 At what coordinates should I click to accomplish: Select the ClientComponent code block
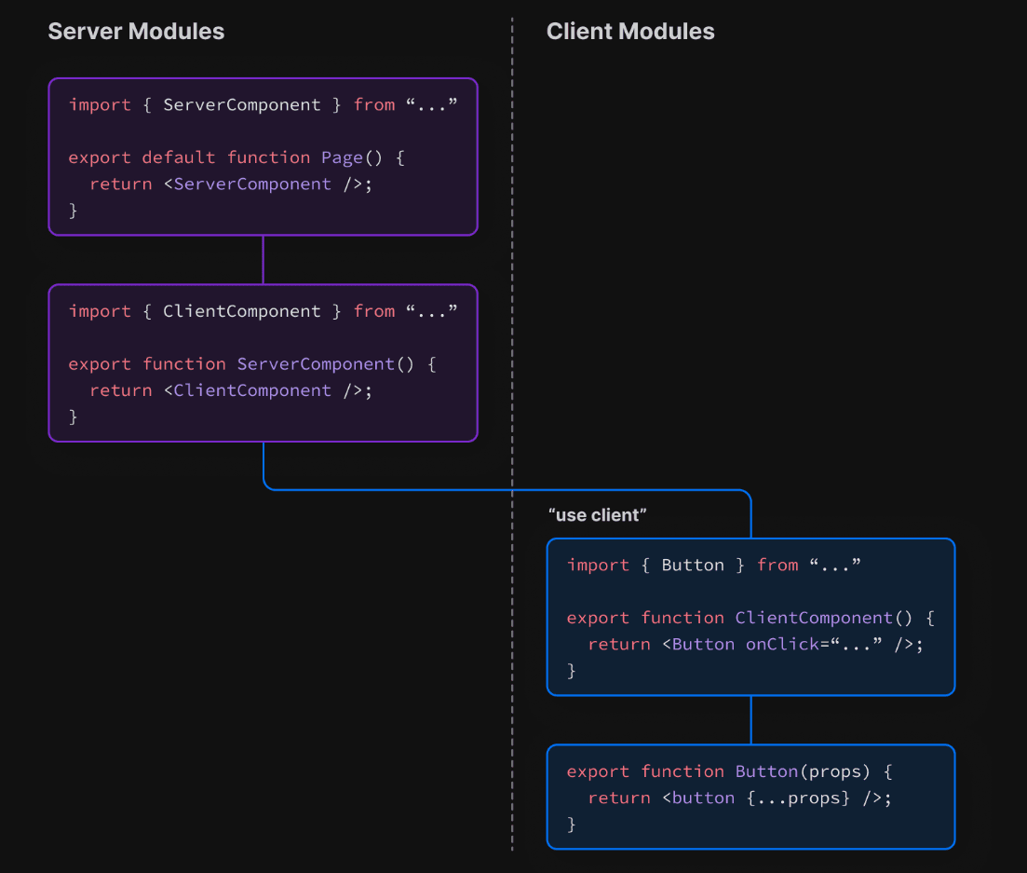click(x=750, y=617)
